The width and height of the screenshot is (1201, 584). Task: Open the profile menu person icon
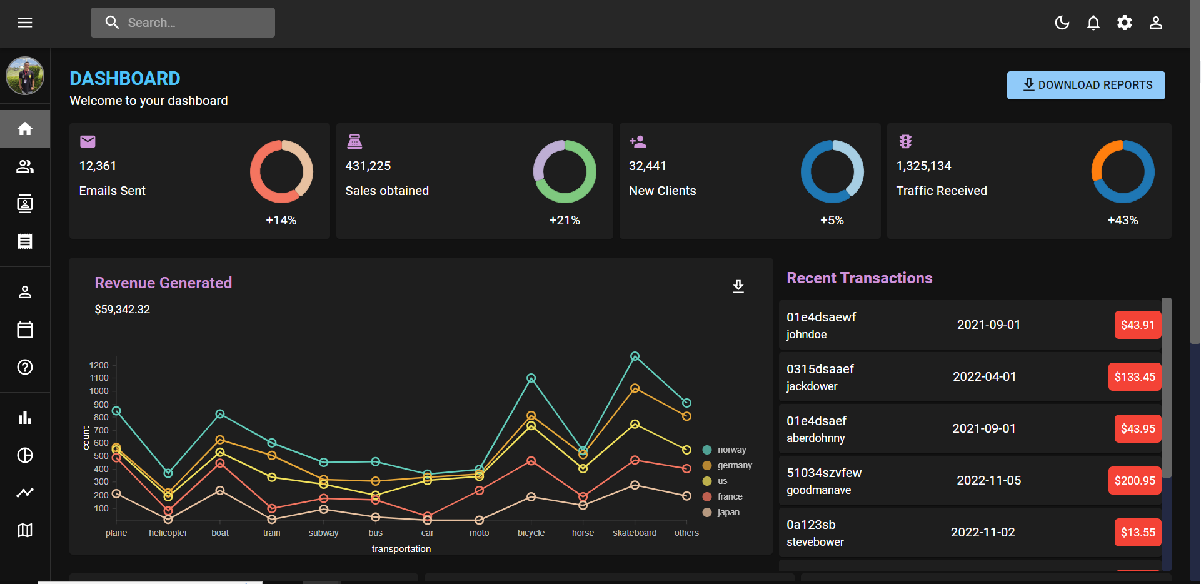(x=1155, y=23)
